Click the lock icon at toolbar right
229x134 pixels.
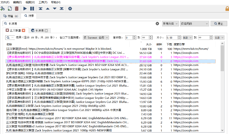(227, 9)
